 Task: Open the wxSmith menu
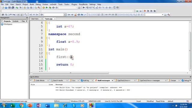point(53,4)
